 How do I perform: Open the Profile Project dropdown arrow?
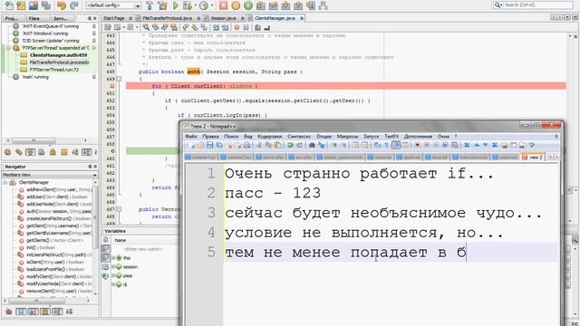pos(211,5)
